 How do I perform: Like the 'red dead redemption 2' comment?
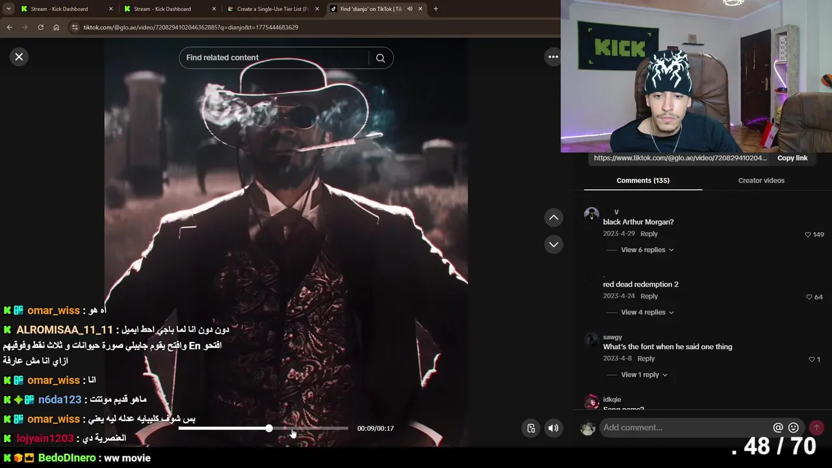pyautogui.click(x=809, y=296)
